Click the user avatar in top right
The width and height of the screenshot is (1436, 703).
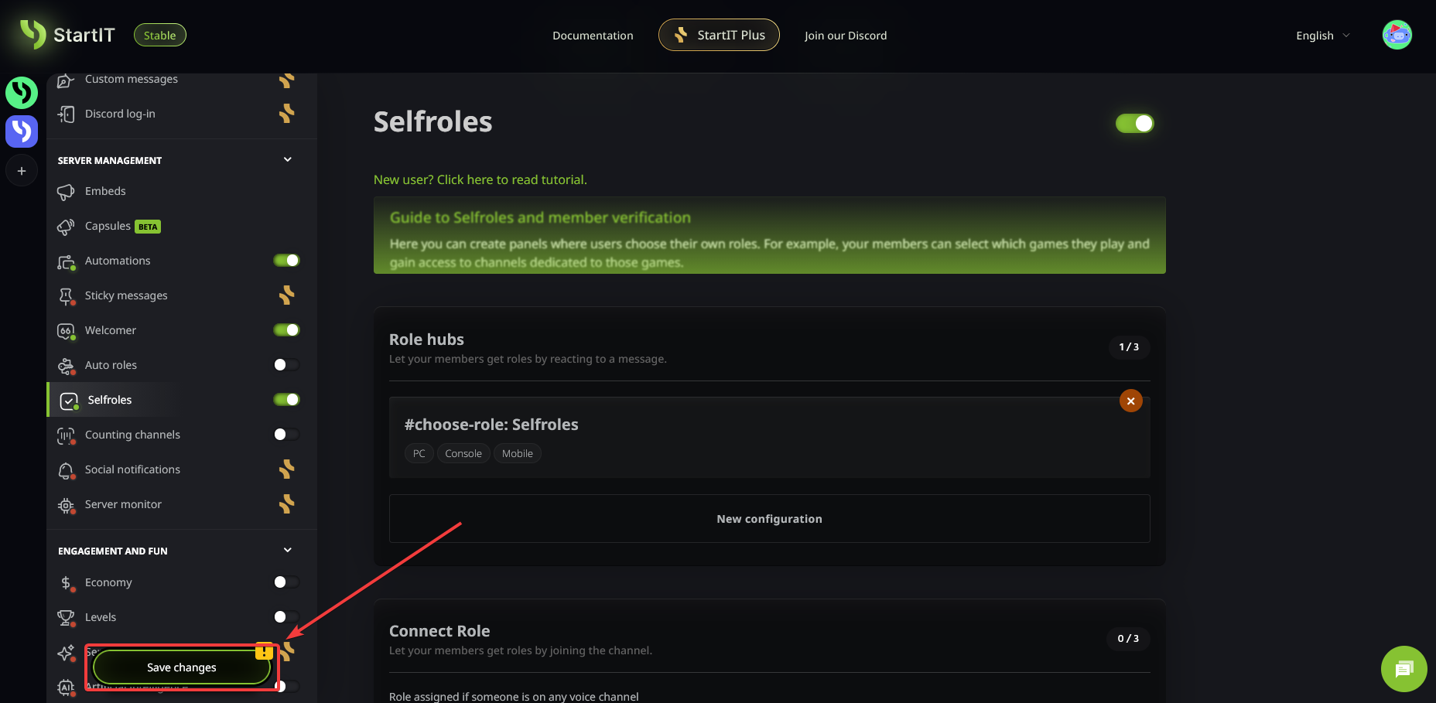tap(1397, 35)
